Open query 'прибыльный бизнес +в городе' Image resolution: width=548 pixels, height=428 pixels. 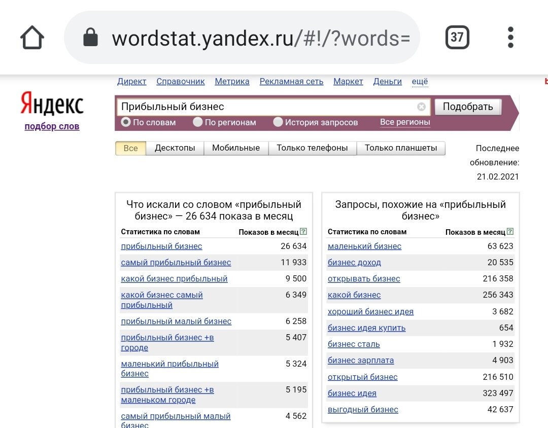(x=167, y=342)
